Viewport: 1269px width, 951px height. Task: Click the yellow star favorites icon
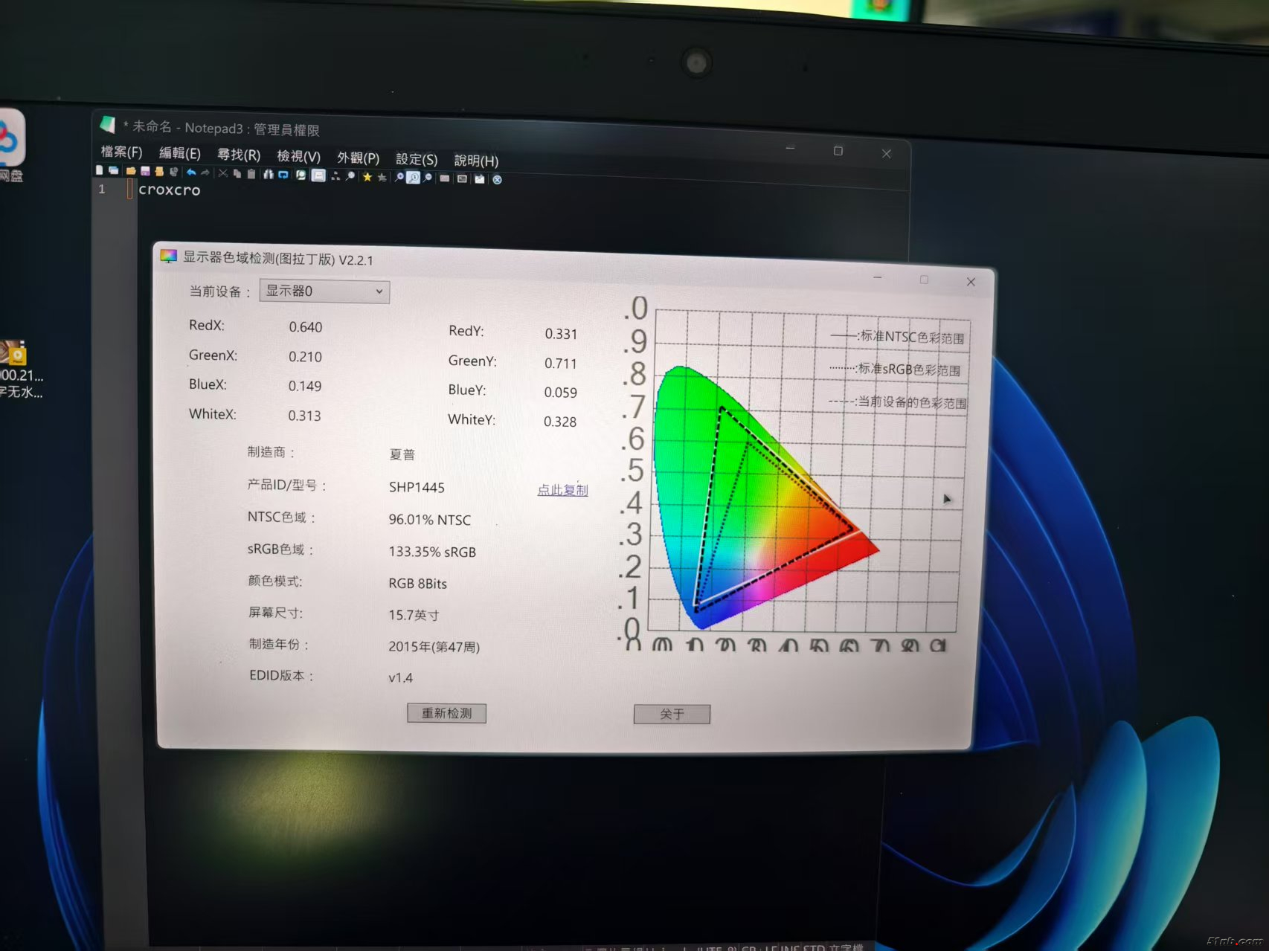click(x=367, y=176)
